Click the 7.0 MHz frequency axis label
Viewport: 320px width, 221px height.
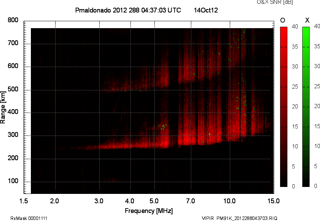[x=191, y=201]
